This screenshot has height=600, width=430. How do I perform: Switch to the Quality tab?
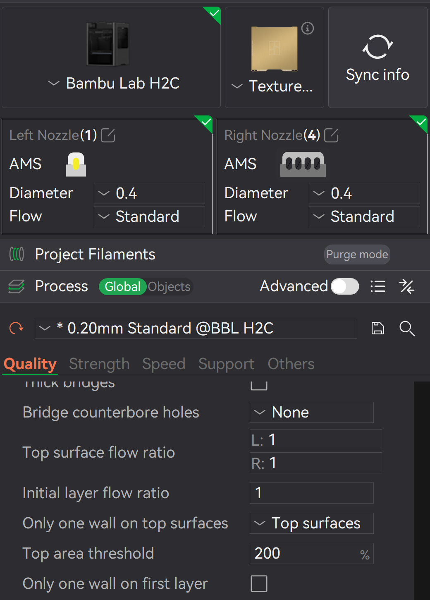point(30,364)
